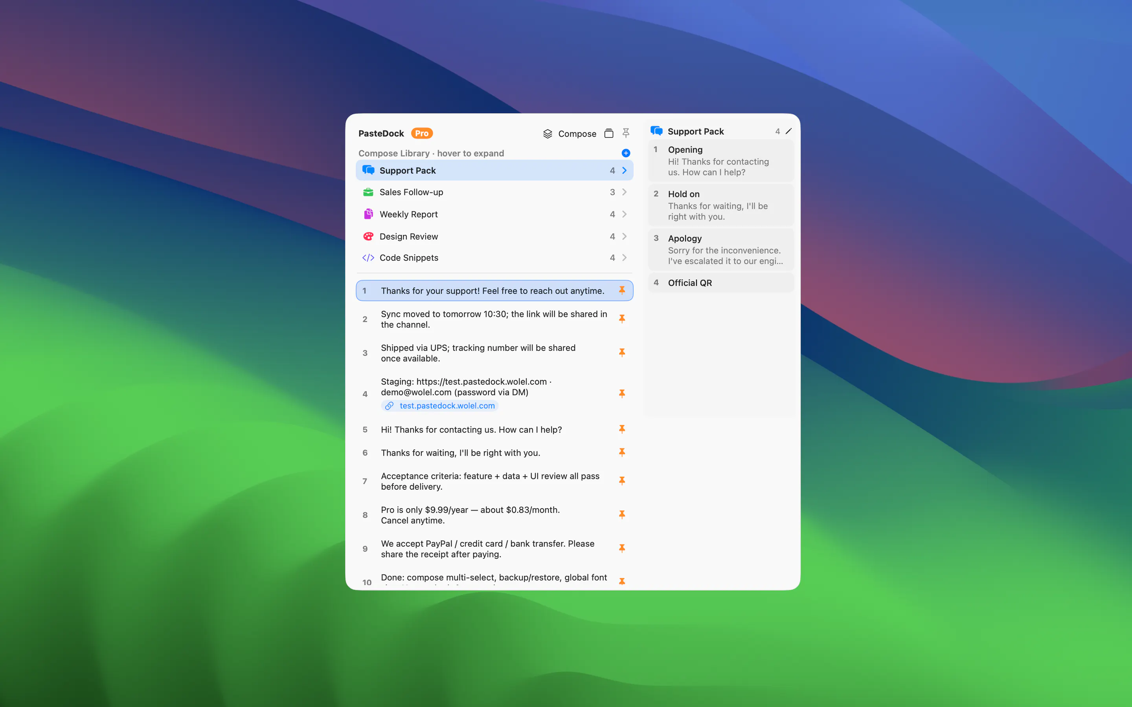The height and width of the screenshot is (707, 1132).
Task: Select the Official QR snippet card
Action: (721, 283)
